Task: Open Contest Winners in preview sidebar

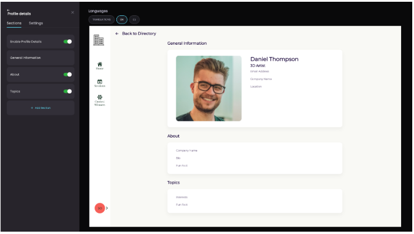Action: (x=99, y=101)
